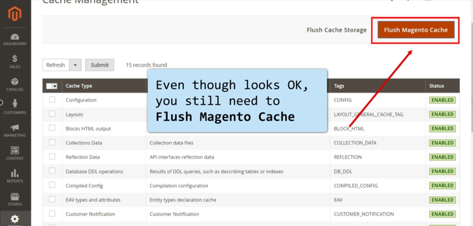Check the Collections Data checkbox

point(52,142)
